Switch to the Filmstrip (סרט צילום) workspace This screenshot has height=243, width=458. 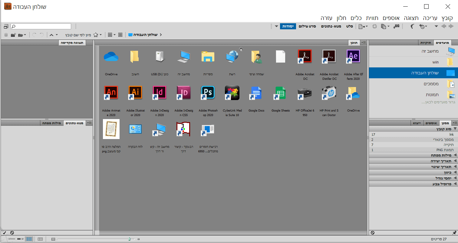click(307, 26)
